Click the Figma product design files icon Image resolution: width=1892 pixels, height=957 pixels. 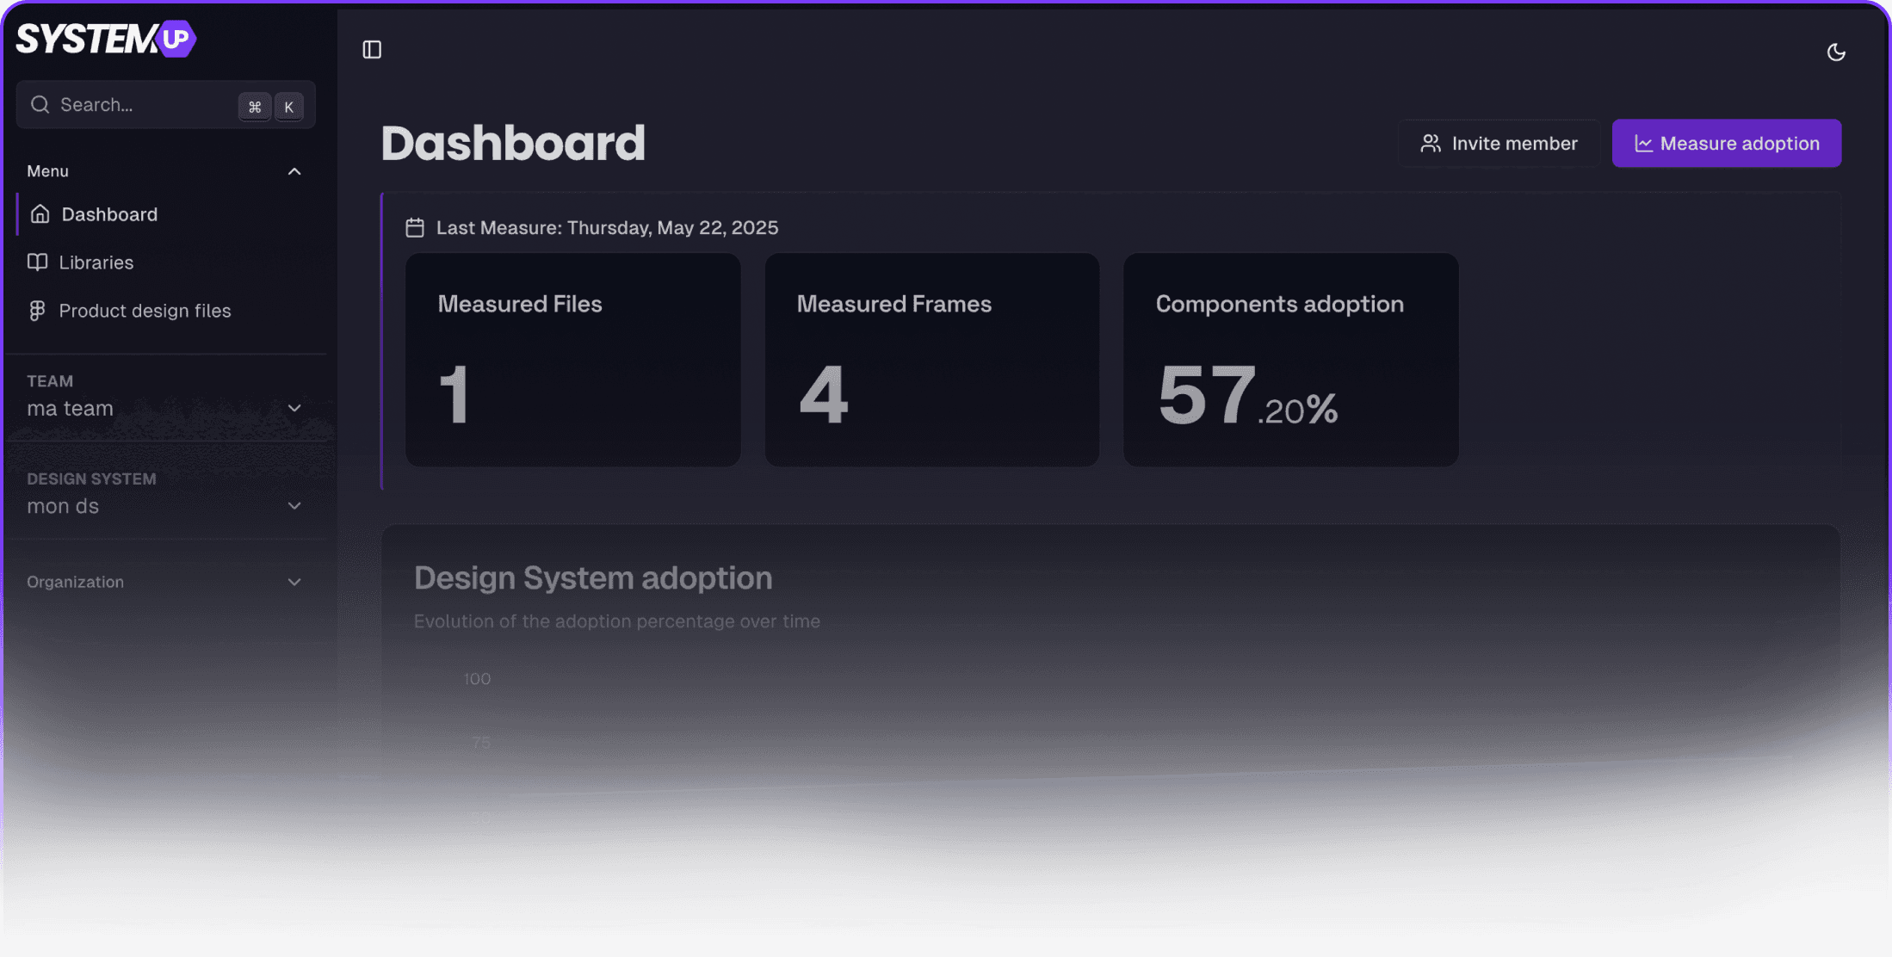point(37,311)
